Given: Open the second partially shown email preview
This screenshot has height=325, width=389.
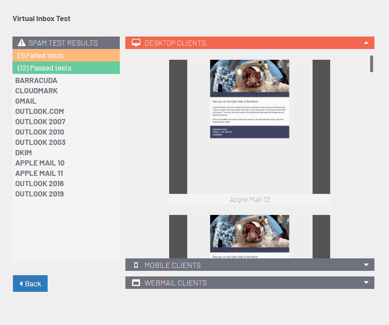Looking at the screenshot, I should pyautogui.click(x=249, y=236).
